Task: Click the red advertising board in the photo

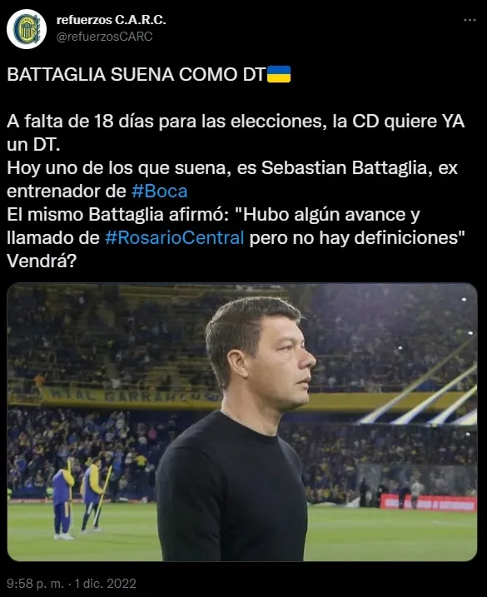Action: (429, 503)
